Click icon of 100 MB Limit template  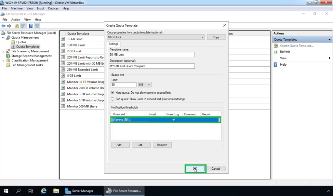point(63,45)
